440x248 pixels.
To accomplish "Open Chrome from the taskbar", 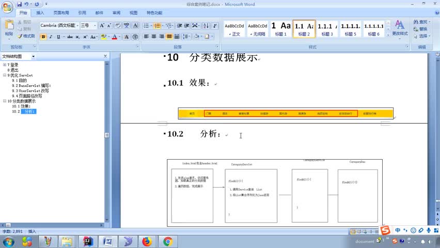I will (168, 241).
